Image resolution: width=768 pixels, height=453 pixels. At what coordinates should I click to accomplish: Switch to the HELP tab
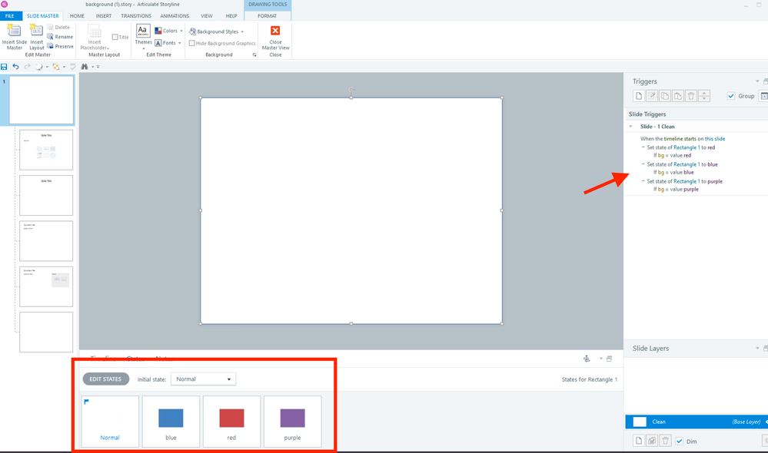click(x=231, y=16)
